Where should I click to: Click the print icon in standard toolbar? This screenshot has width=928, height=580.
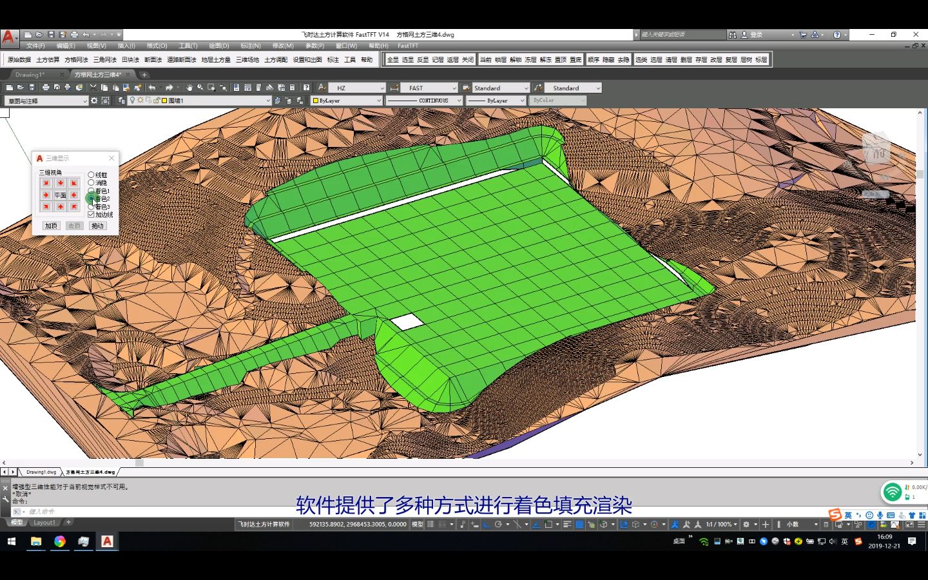(x=45, y=88)
